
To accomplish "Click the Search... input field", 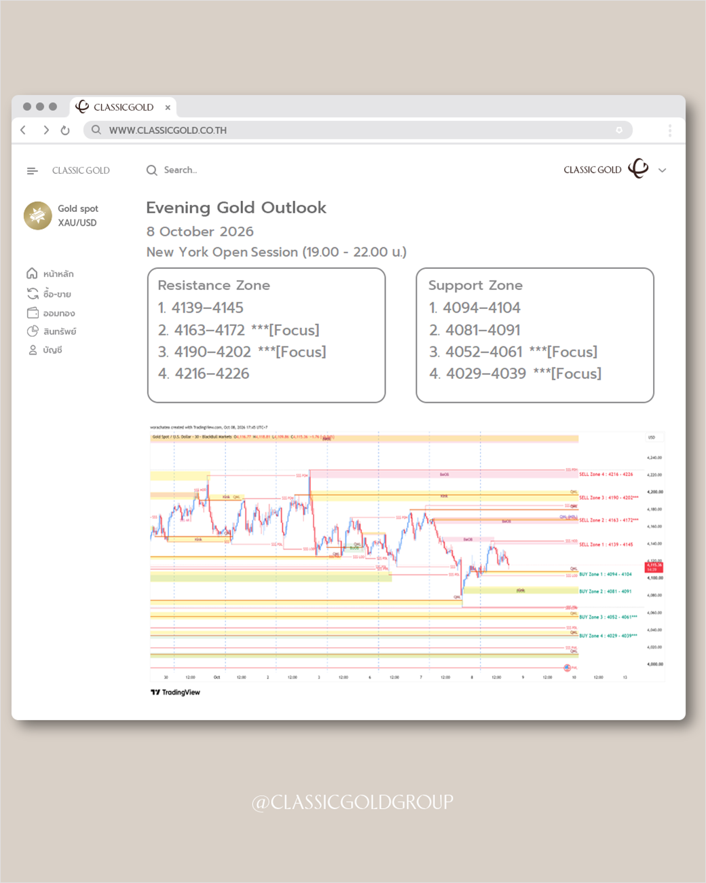I will coord(180,170).
